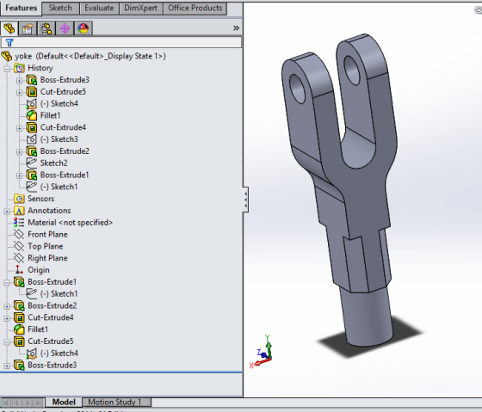Click in the feature tree filter field
Image resolution: width=482 pixels, height=412 pixels.
coord(121,42)
